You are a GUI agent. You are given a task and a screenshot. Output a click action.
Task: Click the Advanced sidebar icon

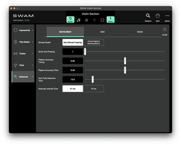pos(15,77)
